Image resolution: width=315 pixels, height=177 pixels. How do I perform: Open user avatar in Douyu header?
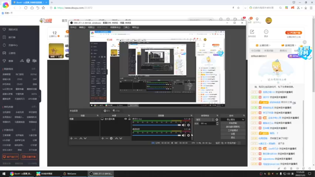coord(269,20)
